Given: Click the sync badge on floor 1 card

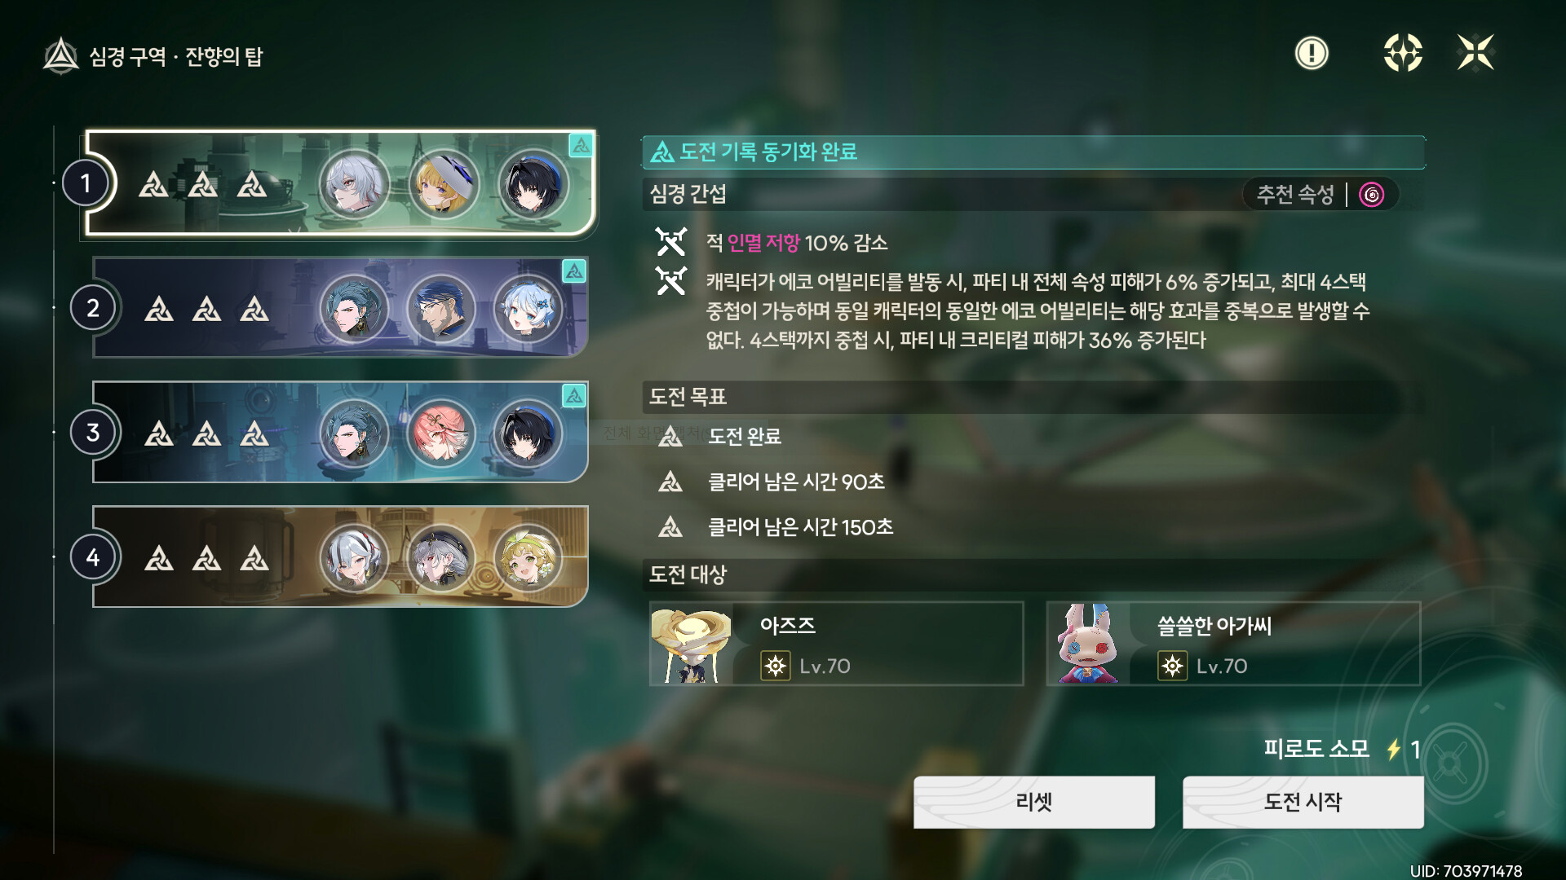Looking at the screenshot, I should 581,145.
